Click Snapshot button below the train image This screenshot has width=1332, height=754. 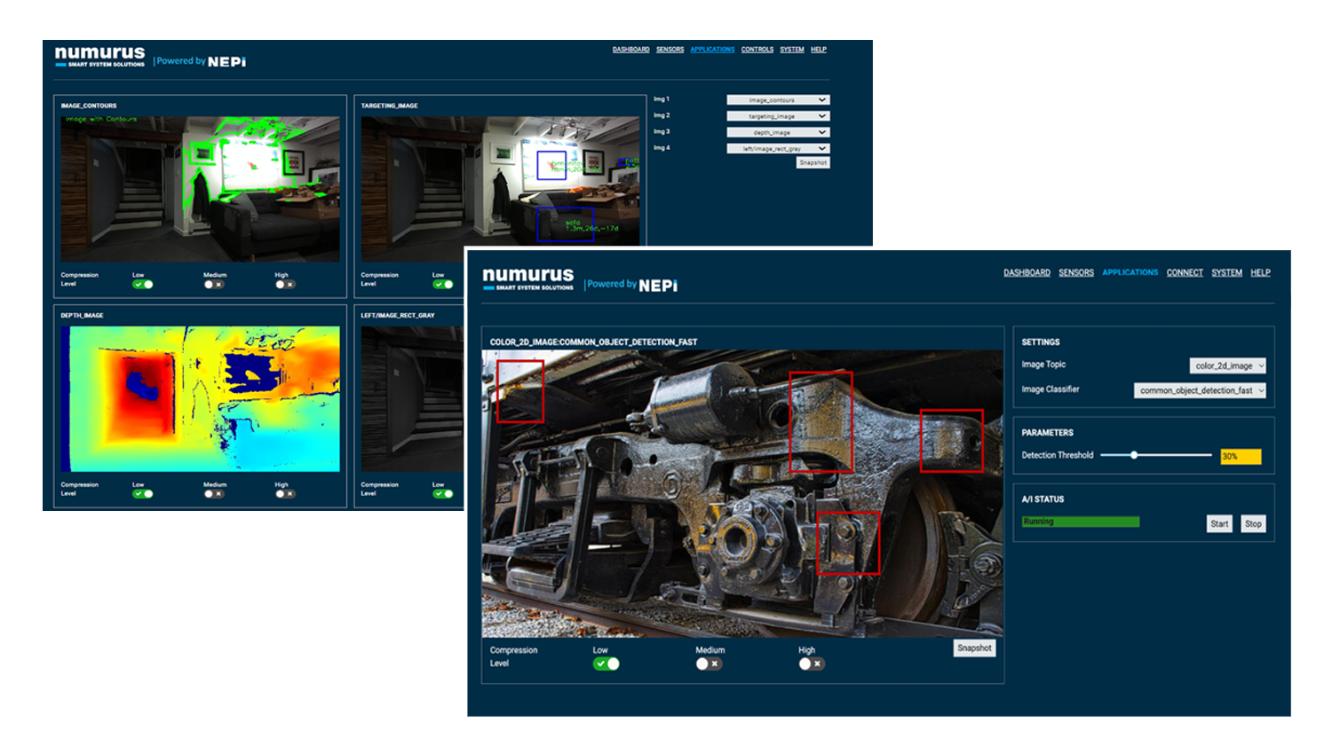[974, 648]
